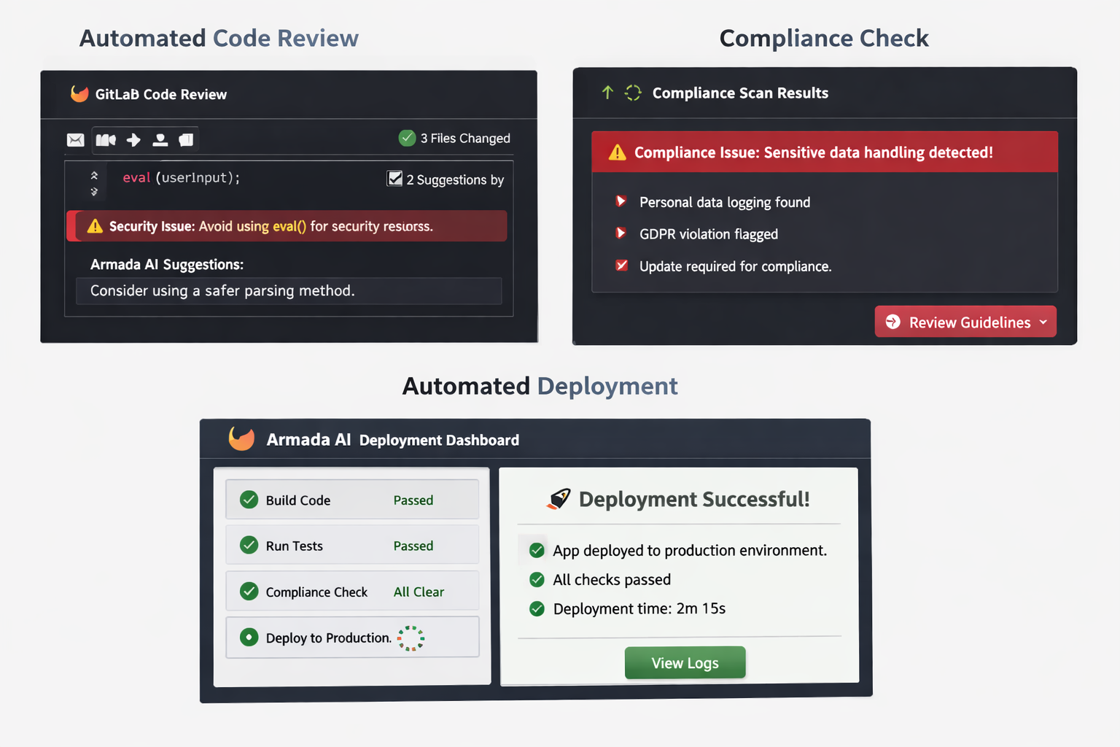Click the envelope mail icon in review toolbar
The height and width of the screenshot is (747, 1120).
point(76,139)
